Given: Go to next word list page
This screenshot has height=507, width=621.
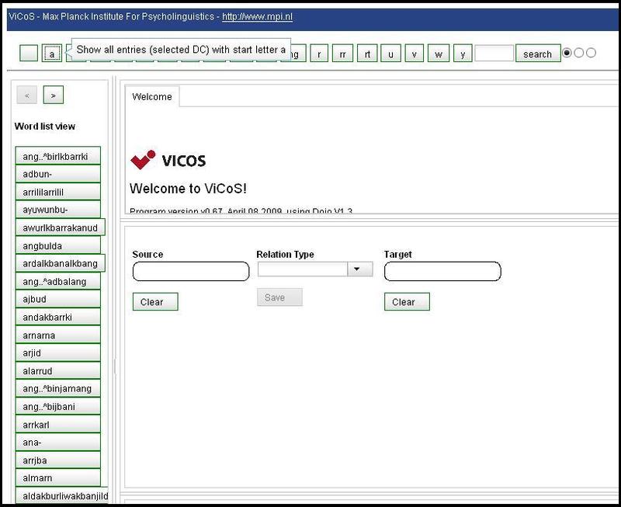Looking at the screenshot, I should [53, 95].
